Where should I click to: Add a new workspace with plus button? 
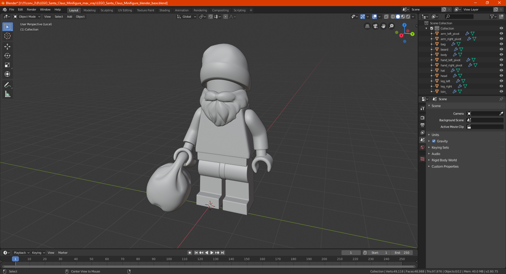pos(251,10)
